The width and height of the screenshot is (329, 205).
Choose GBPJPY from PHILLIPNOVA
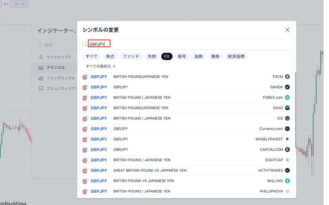point(186,192)
